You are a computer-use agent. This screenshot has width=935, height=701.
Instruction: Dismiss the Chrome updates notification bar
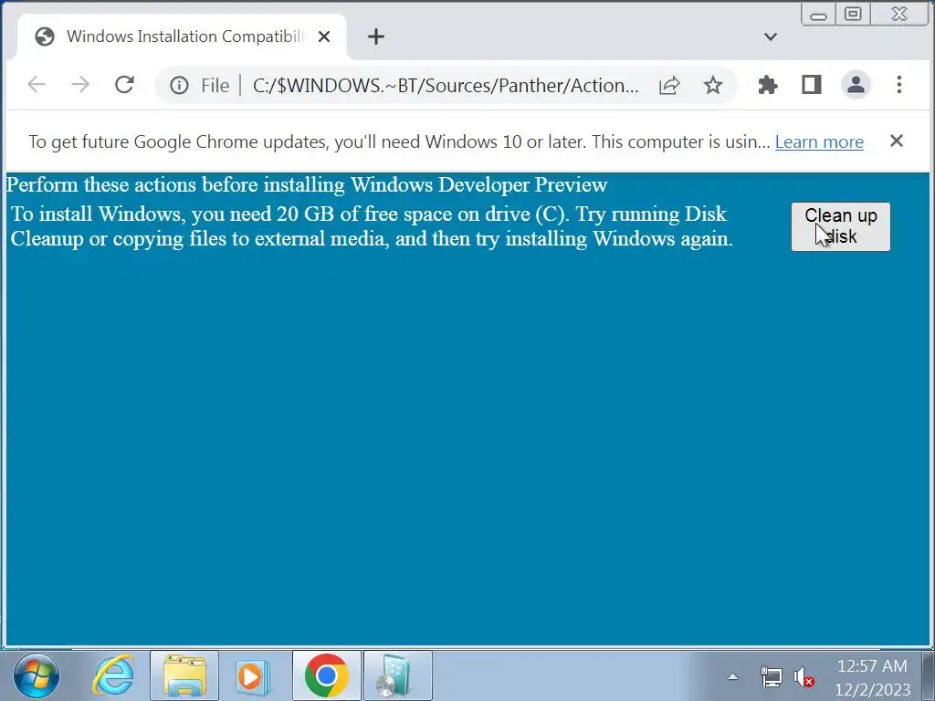(x=897, y=141)
